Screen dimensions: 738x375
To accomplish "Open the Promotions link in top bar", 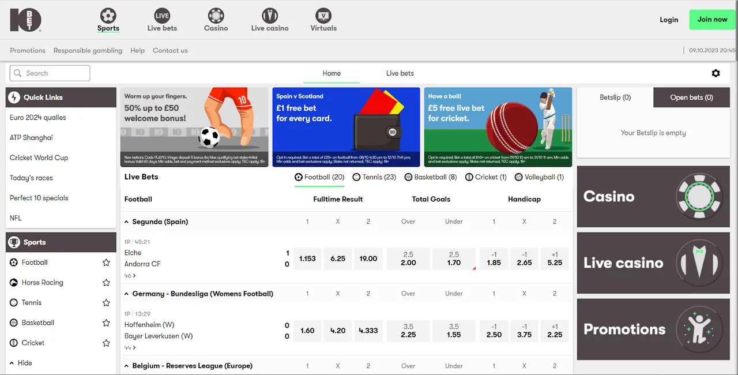I will pyautogui.click(x=28, y=51).
